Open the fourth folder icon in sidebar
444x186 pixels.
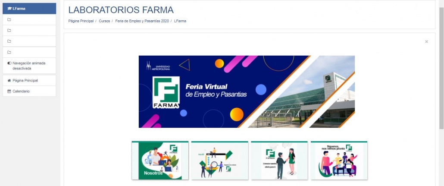point(9,52)
